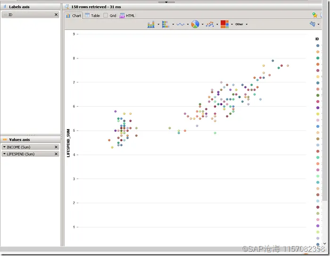This screenshot has height=256, width=330.
Task: Expand INCOME (Sum) aggregation dropdown
Action: point(4,147)
